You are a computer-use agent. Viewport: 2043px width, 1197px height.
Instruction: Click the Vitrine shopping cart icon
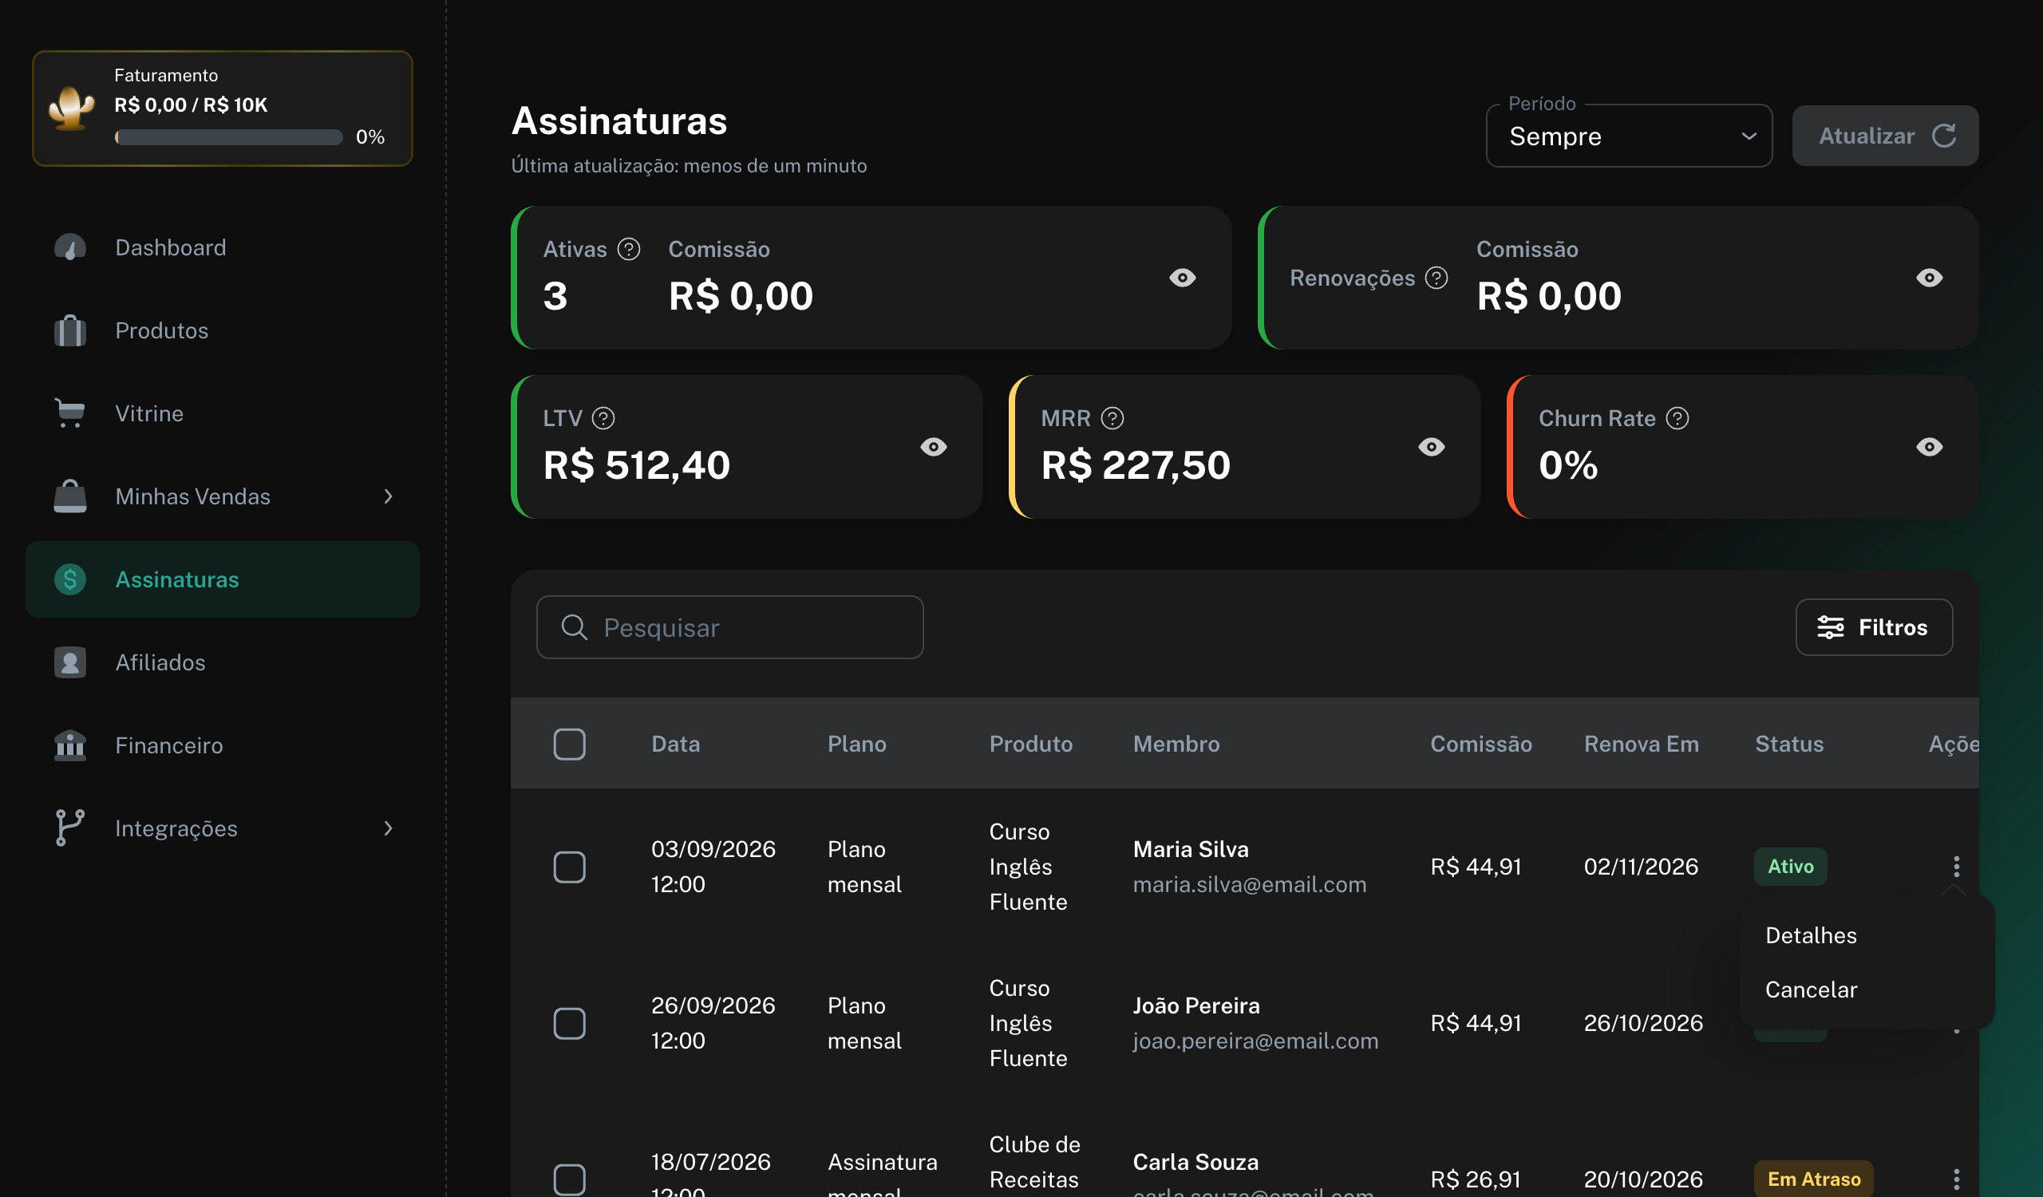tap(69, 413)
